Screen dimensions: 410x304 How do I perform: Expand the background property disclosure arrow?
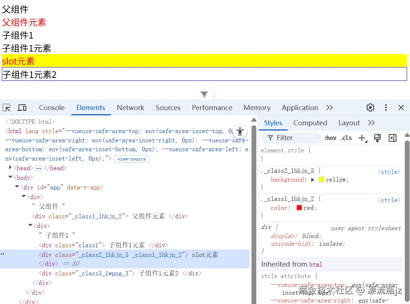coord(313,179)
